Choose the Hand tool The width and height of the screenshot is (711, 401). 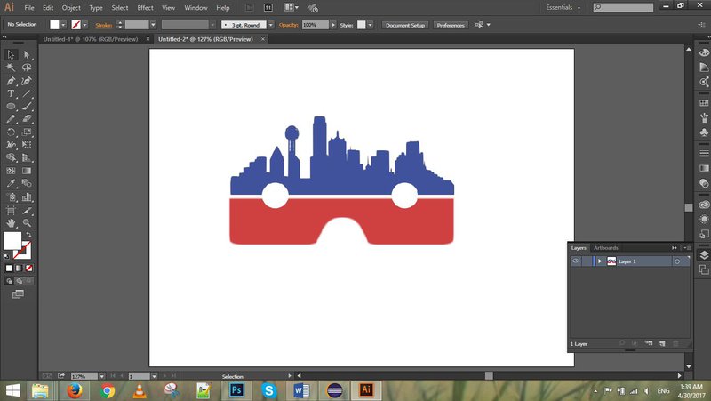[x=12, y=222]
